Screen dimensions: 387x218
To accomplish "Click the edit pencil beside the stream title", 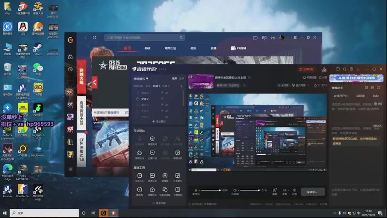I will pos(250,78).
